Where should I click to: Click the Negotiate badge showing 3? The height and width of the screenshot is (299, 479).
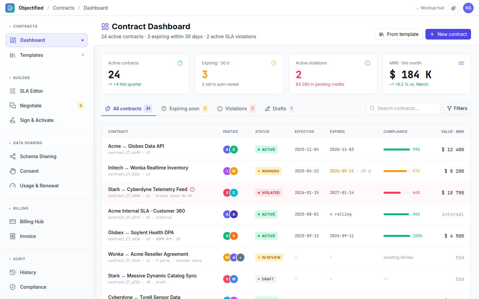[x=80, y=106]
